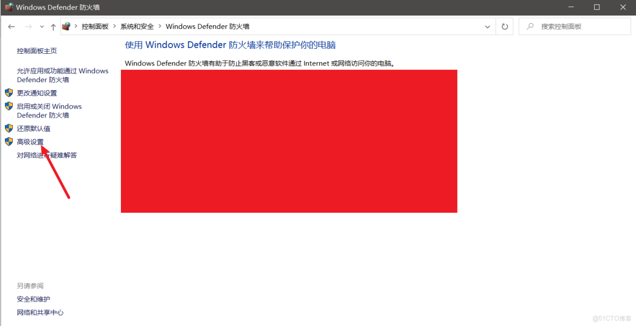Image resolution: width=636 pixels, height=326 pixels.
Task: Click inside the 搜索控制面板 search field
Action: coord(575,26)
